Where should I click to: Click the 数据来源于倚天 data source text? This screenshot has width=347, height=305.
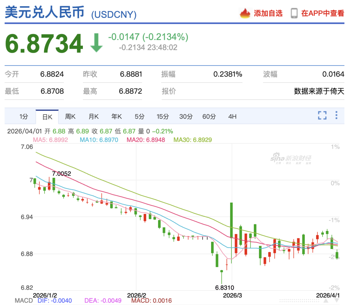319,91
